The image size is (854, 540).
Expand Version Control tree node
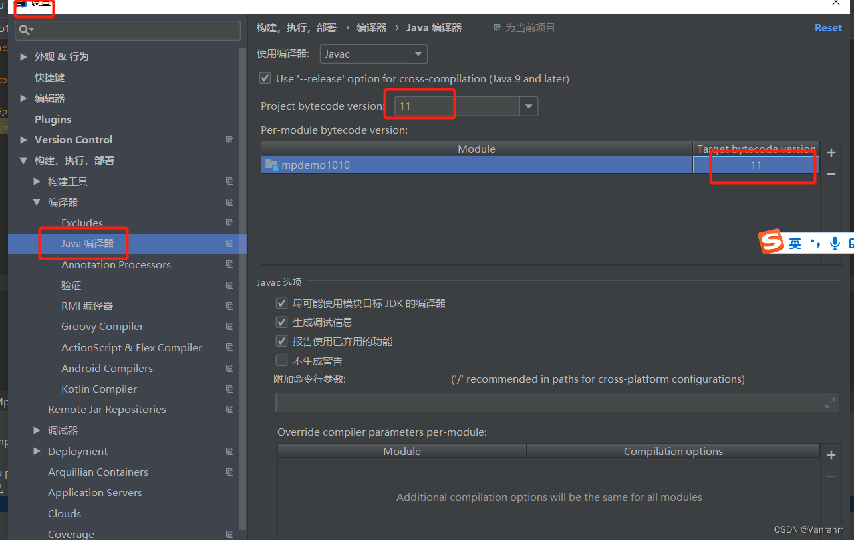pyautogui.click(x=24, y=140)
